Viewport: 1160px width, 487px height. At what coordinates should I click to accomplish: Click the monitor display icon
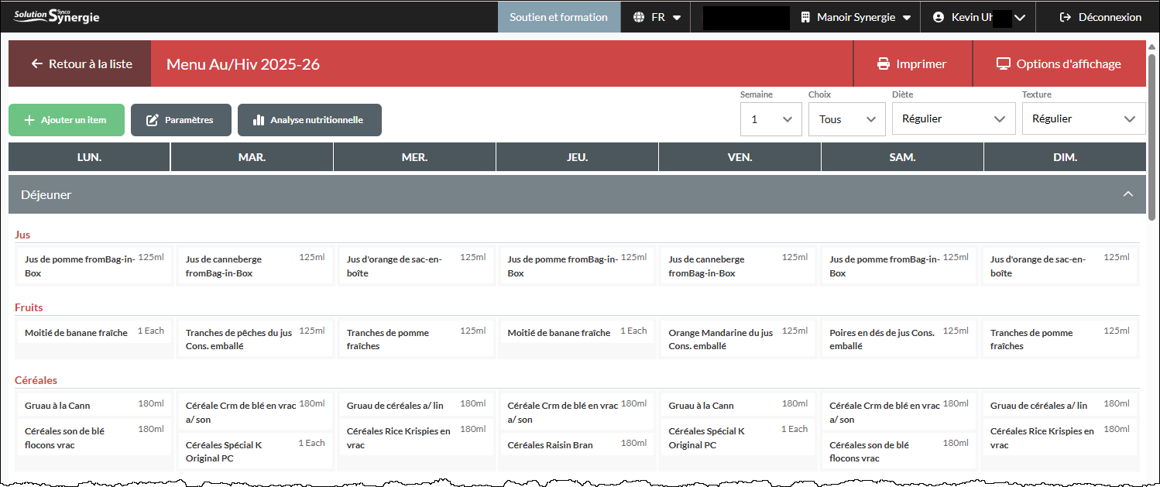(1004, 64)
